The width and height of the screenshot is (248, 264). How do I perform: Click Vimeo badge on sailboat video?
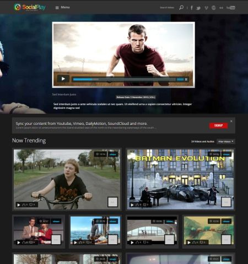[113, 221]
